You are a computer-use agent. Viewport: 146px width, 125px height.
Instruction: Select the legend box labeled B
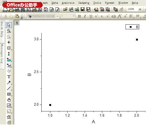pyautogui.click(x=132, y=27)
